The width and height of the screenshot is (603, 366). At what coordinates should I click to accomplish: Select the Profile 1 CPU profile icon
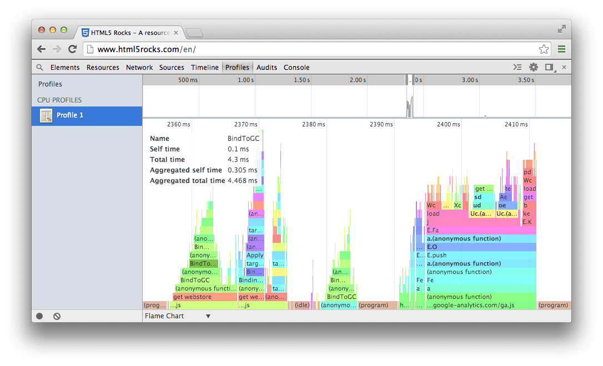(46, 115)
